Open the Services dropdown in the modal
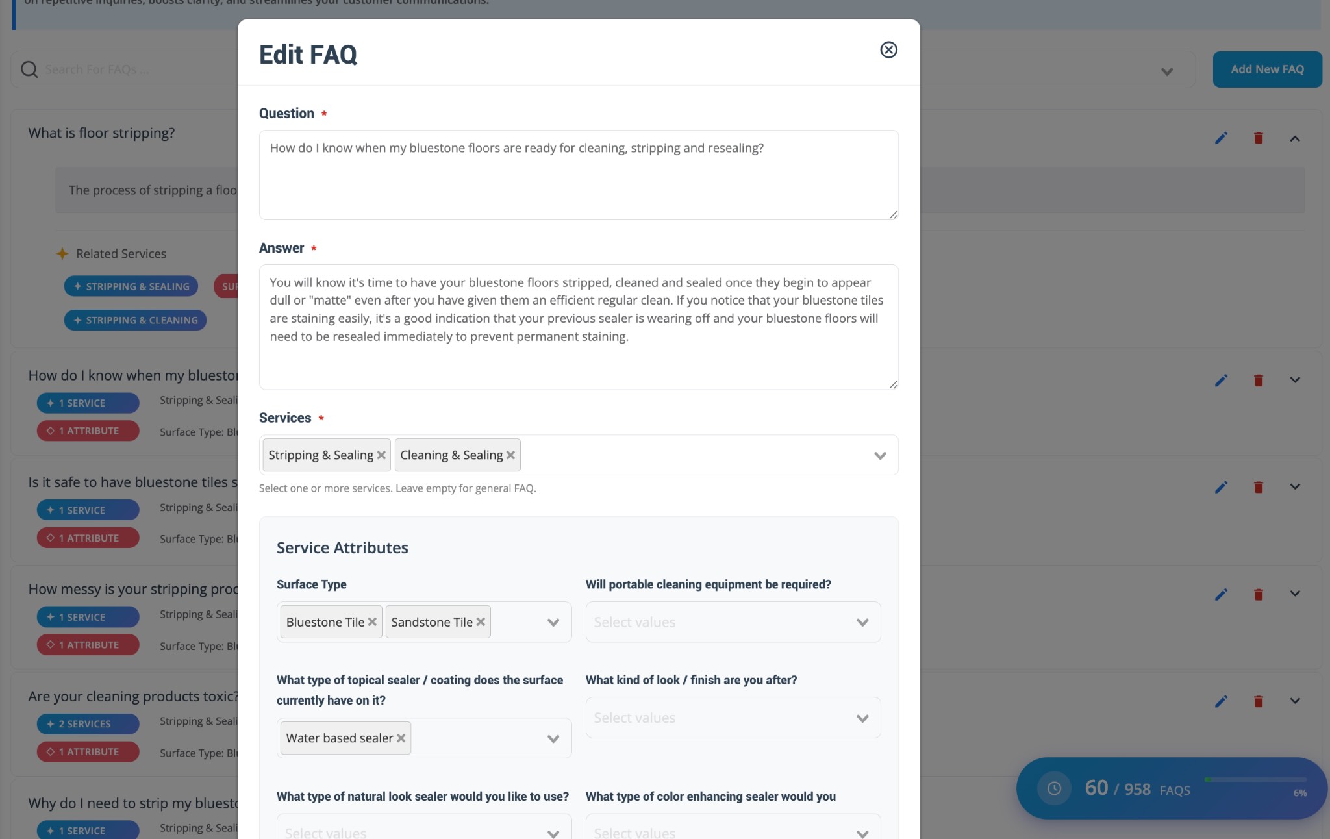The height and width of the screenshot is (839, 1330). point(879,455)
